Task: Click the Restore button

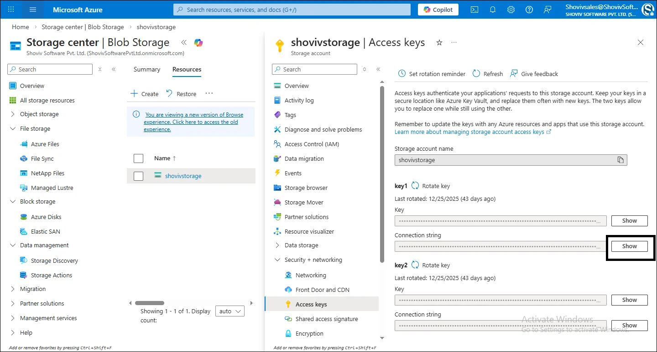Action: 181,94
